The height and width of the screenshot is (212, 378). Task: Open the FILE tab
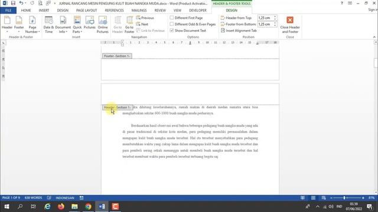point(8,11)
